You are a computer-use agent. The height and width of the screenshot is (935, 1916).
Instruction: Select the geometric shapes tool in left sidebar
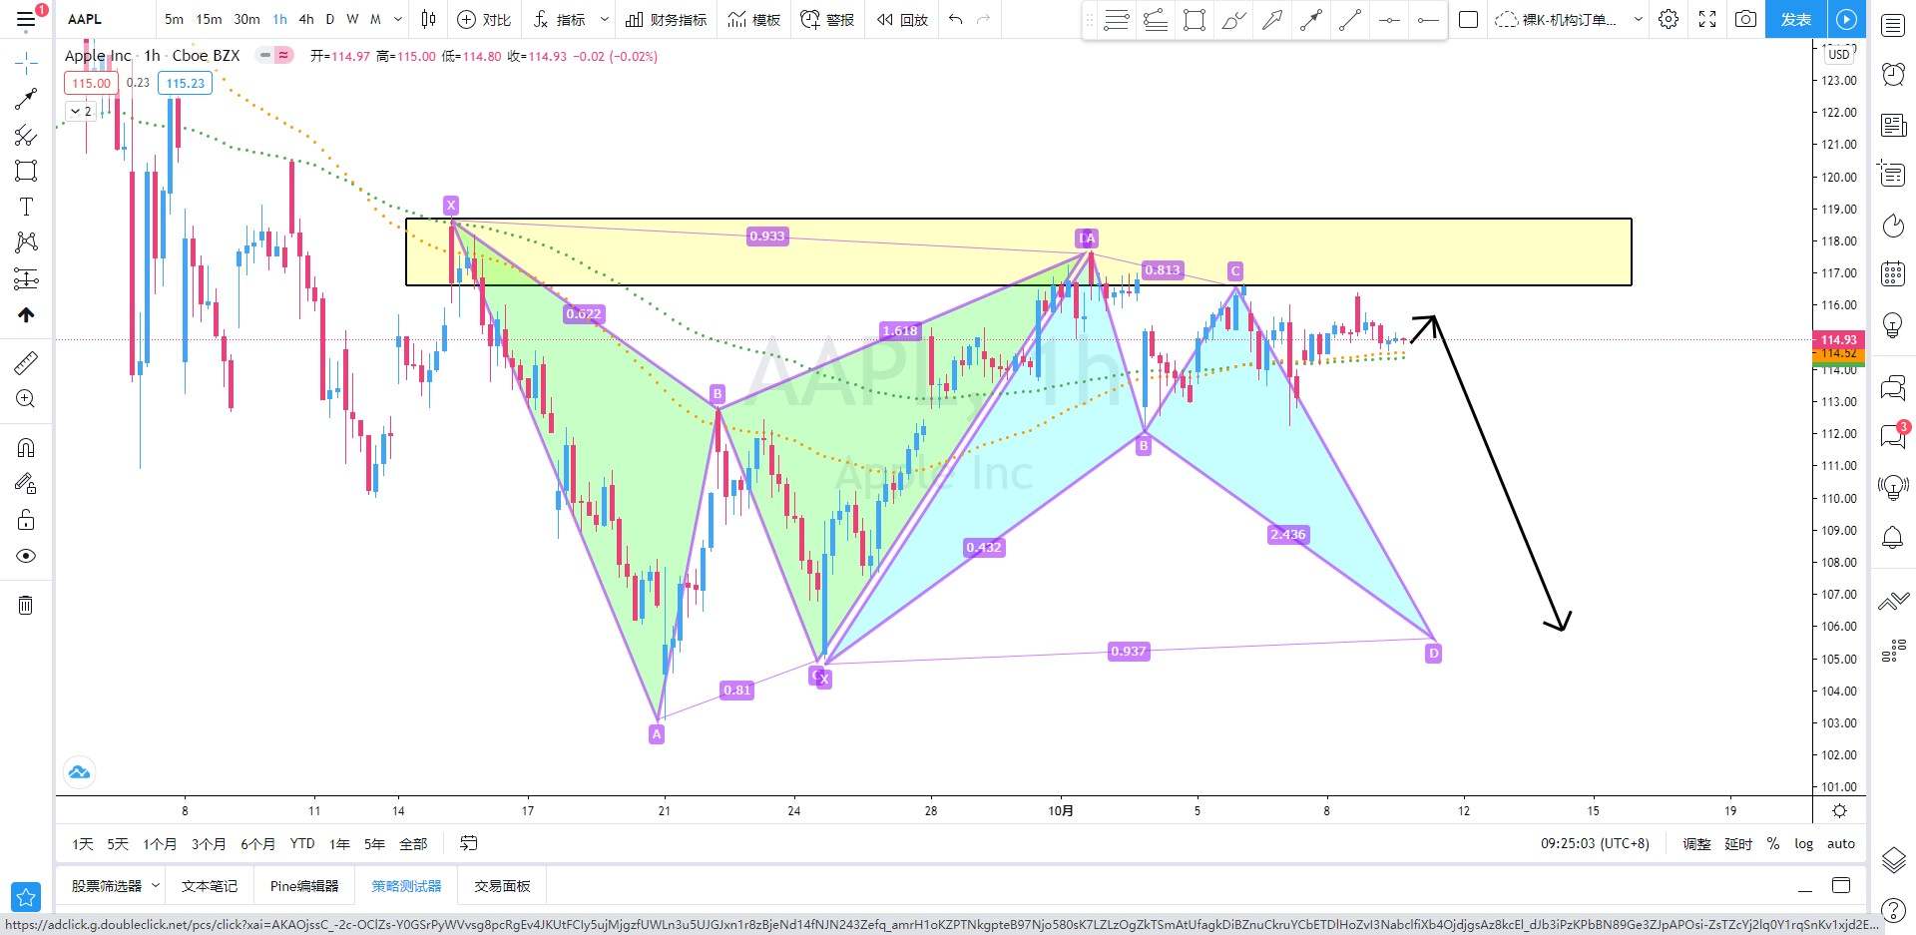(26, 171)
